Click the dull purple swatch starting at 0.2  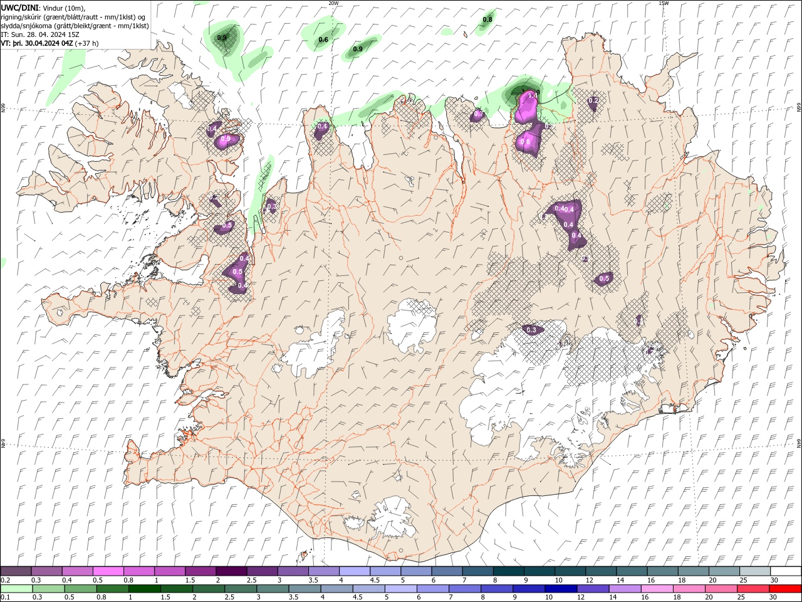click(16, 571)
